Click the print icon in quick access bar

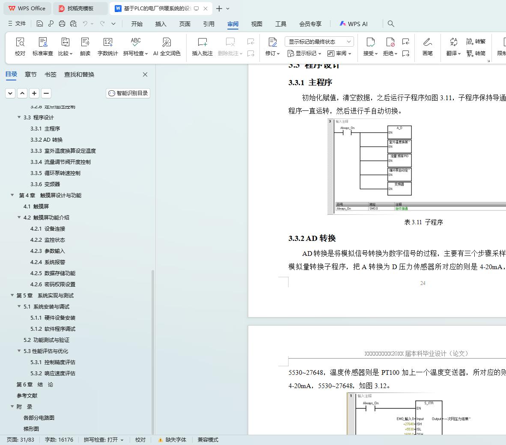click(62, 24)
